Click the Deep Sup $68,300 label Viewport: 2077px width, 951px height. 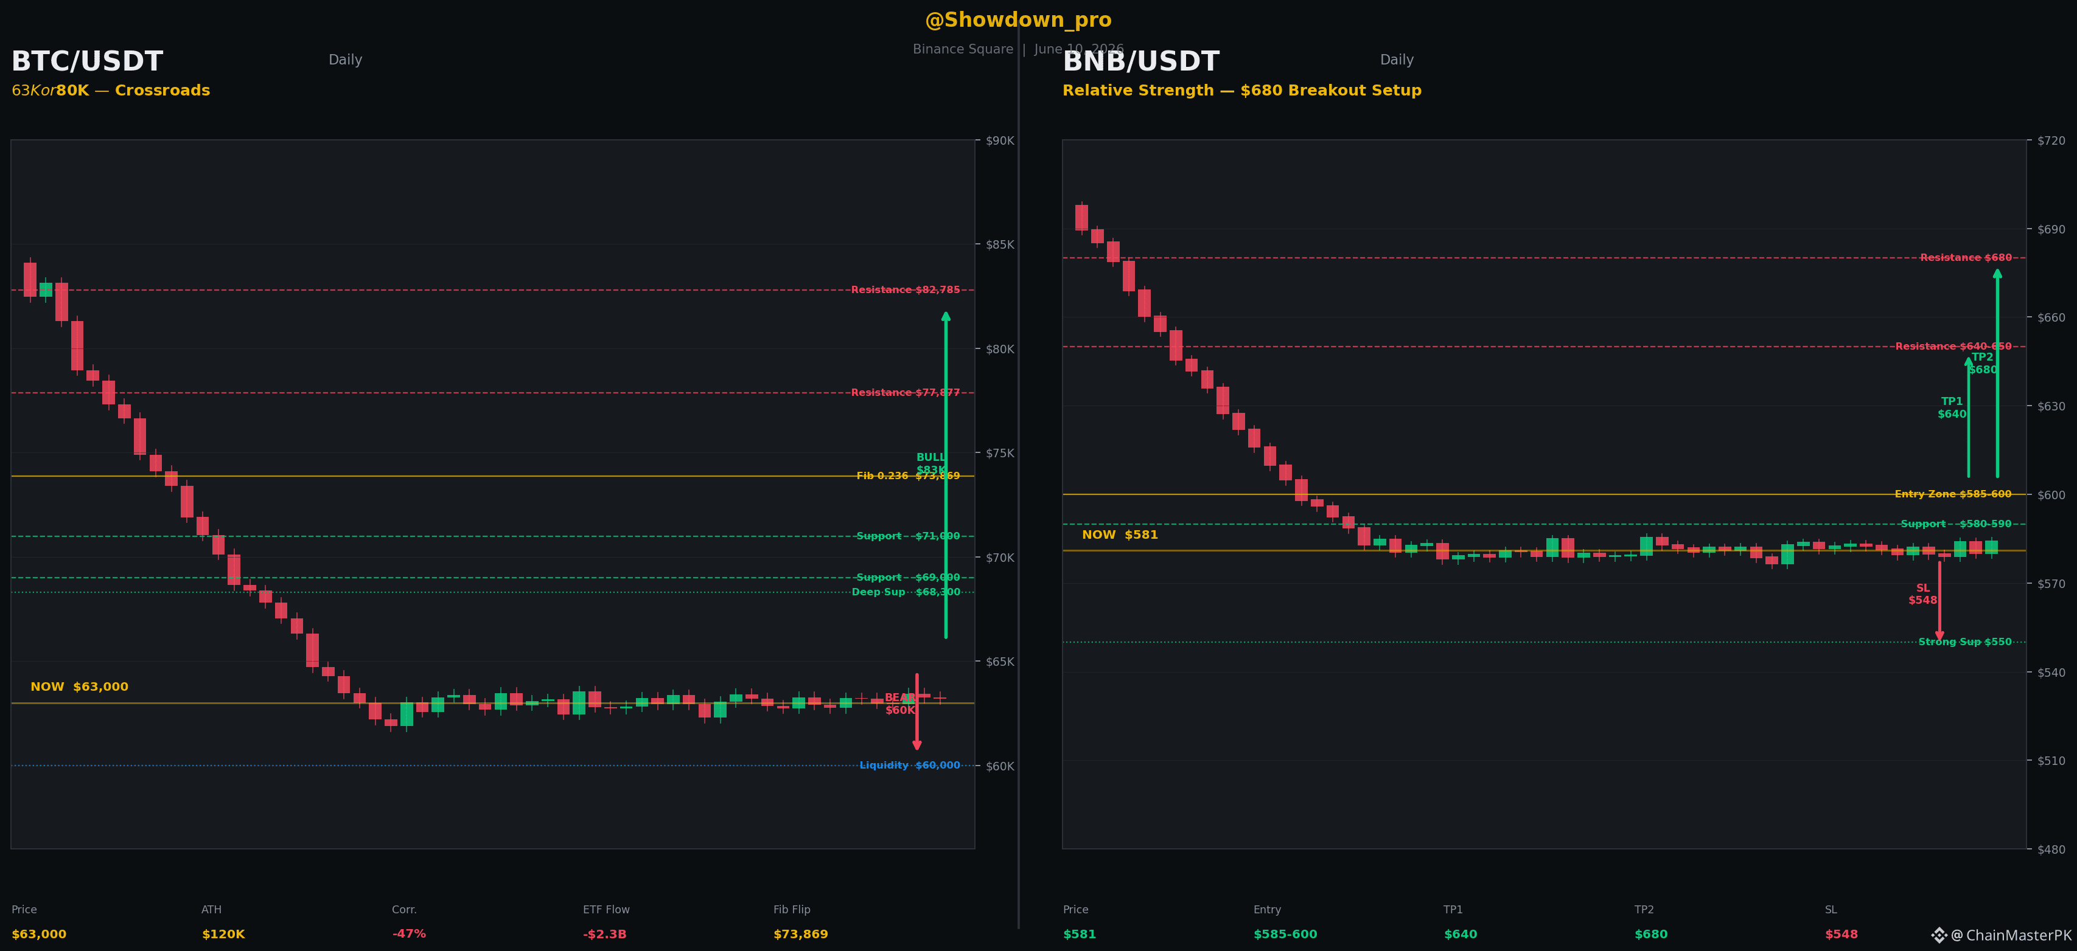tap(906, 592)
